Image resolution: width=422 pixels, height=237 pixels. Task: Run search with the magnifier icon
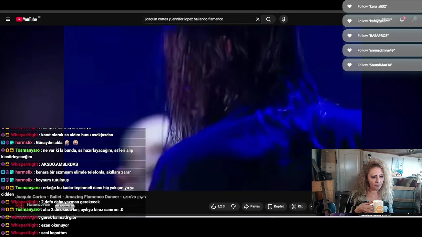pyautogui.click(x=269, y=19)
